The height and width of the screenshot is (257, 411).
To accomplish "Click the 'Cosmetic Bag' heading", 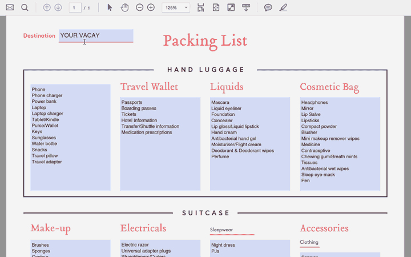I will [x=329, y=87].
